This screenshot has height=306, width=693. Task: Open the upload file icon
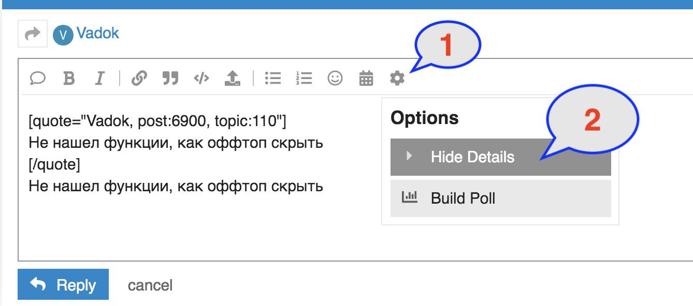point(233,78)
